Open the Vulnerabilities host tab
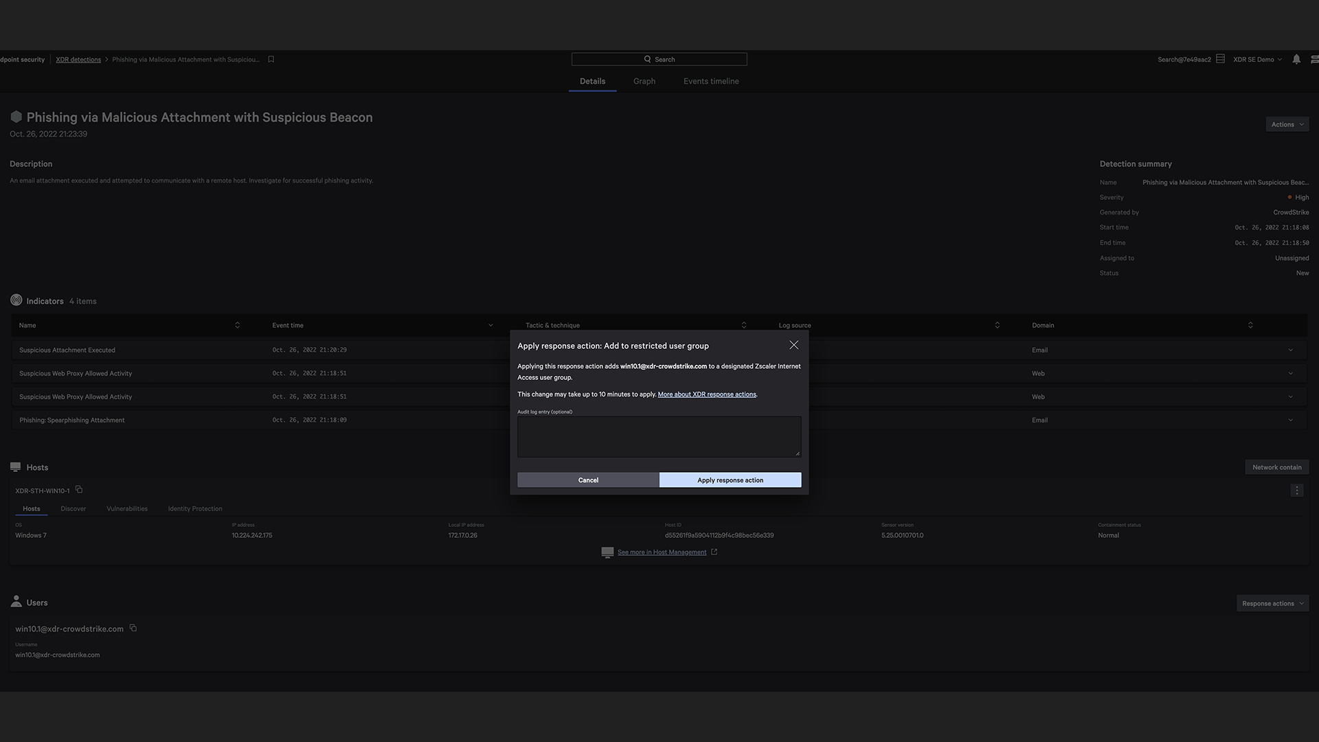 click(127, 509)
